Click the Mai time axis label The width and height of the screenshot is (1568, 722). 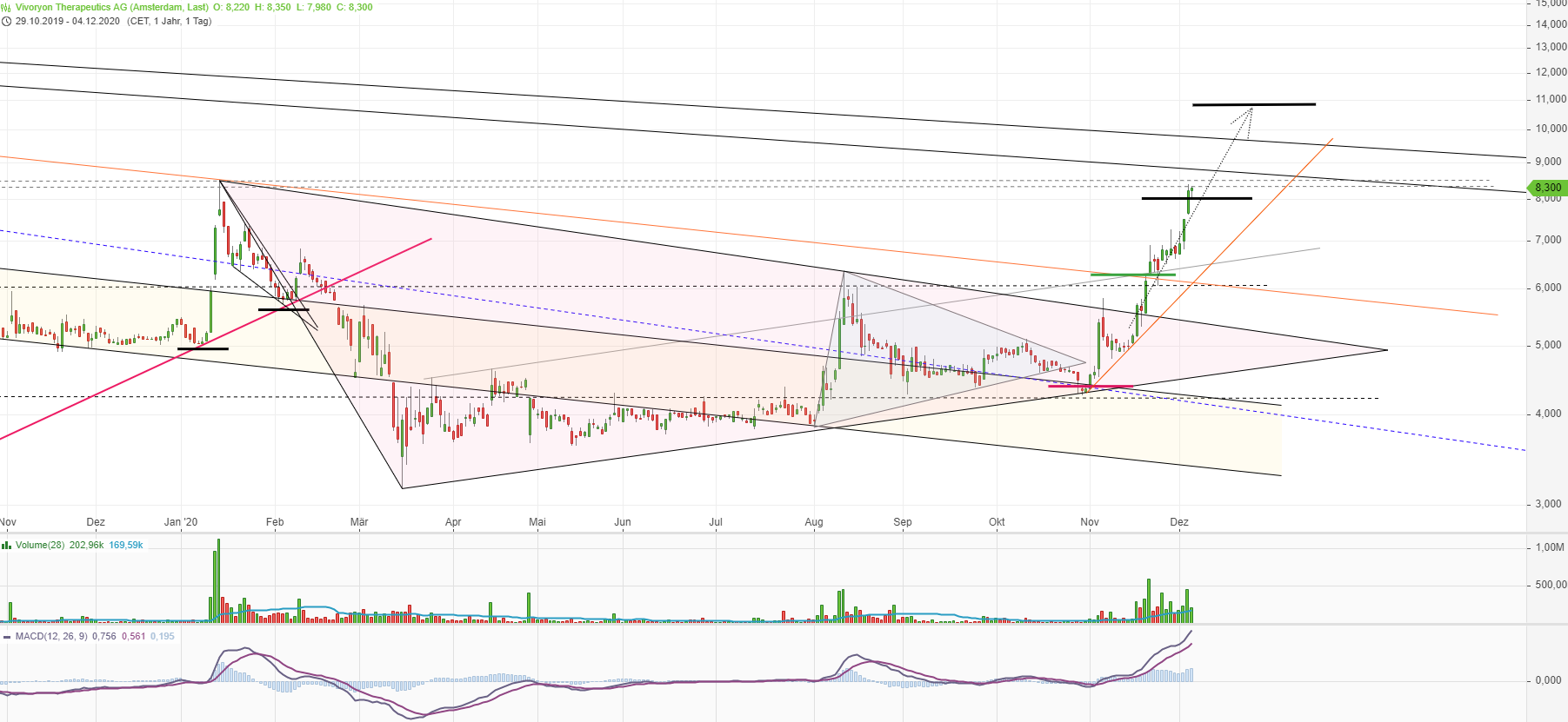pyautogui.click(x=537, y=522)
